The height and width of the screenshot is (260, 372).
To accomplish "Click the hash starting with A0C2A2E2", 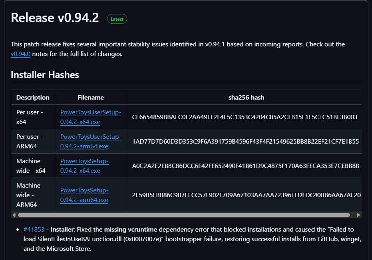I will point(245,166).
